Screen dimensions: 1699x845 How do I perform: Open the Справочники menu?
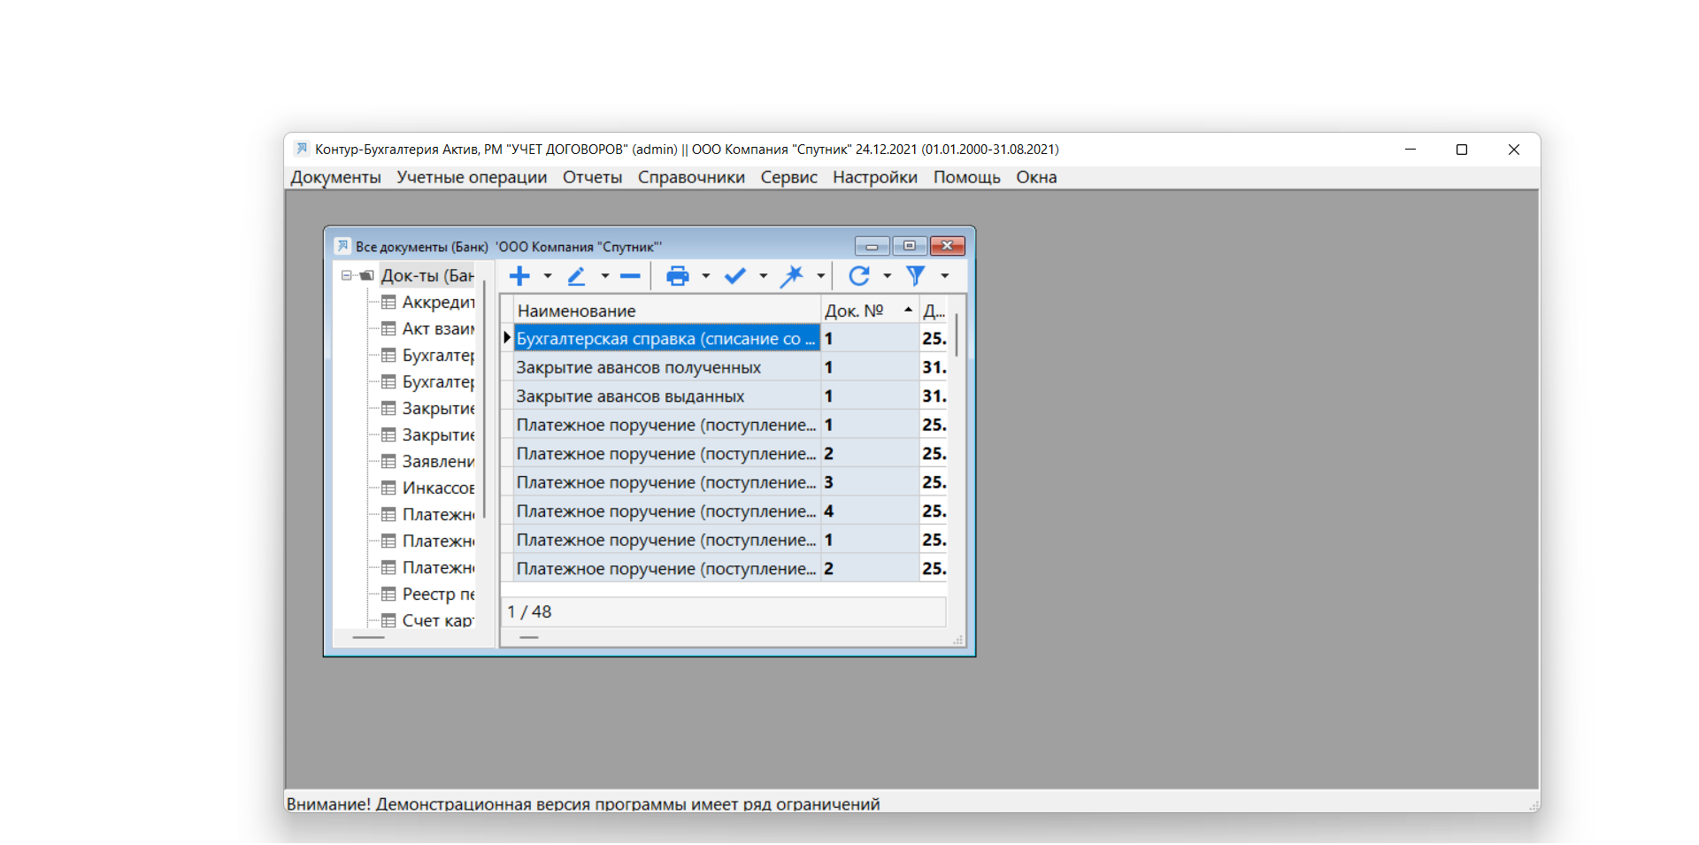coord(691,177)
